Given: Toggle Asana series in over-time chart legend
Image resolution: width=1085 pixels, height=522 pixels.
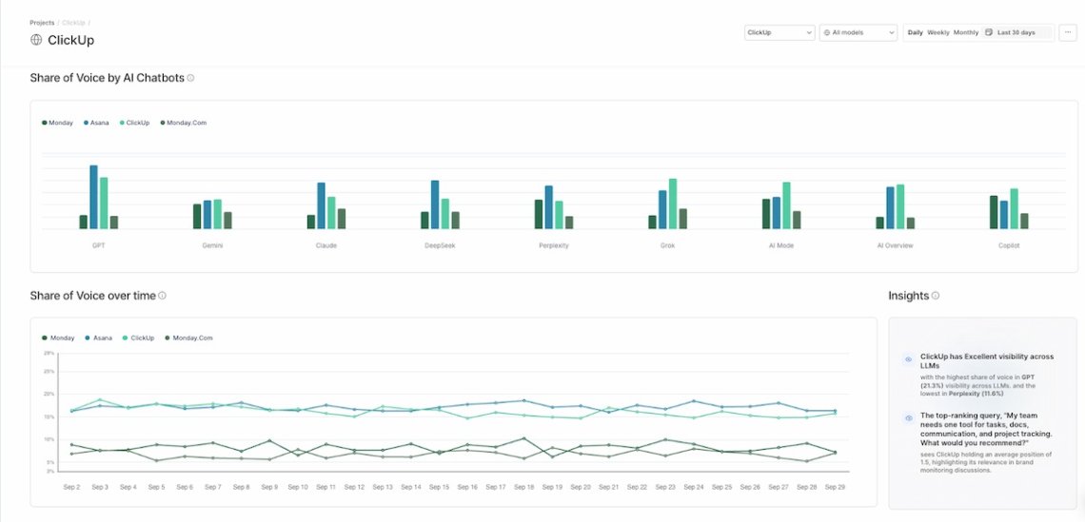Looking at the screenshot, I should pyautogui.click(x=98, y=338).
